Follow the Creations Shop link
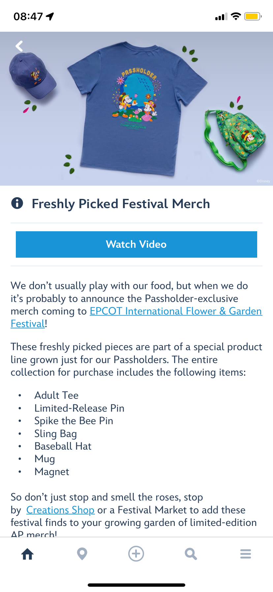The width and height of the screenshot is (273, 592). click(x=60, y=510)
